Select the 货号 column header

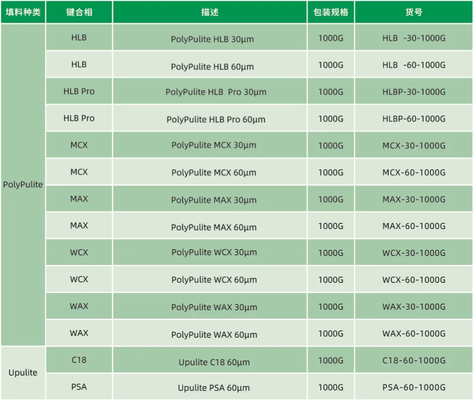point(414,12)
